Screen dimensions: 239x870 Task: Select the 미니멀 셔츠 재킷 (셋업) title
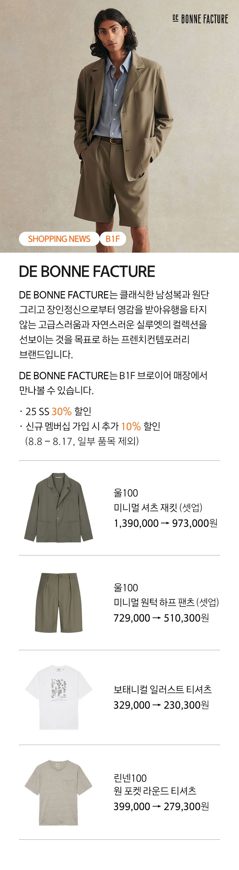pos(158,507)
